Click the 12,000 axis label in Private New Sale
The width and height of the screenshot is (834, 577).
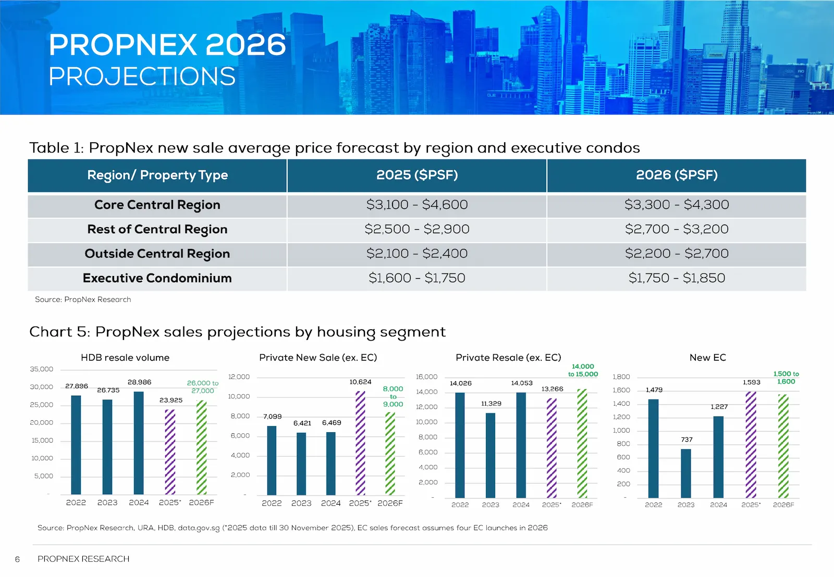tap(239, 377)
